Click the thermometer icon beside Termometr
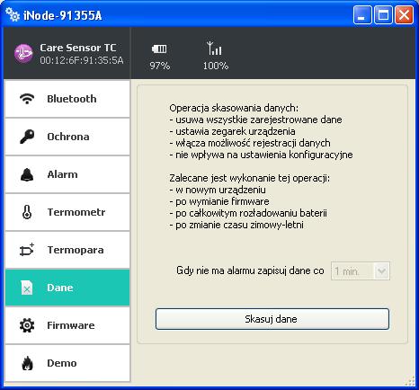419x390 pixels. 27,212
